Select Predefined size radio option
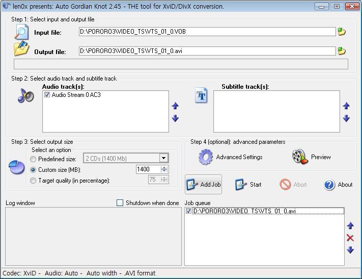The width and height of the screenshot is (362, 279). (x=33, y=159)
